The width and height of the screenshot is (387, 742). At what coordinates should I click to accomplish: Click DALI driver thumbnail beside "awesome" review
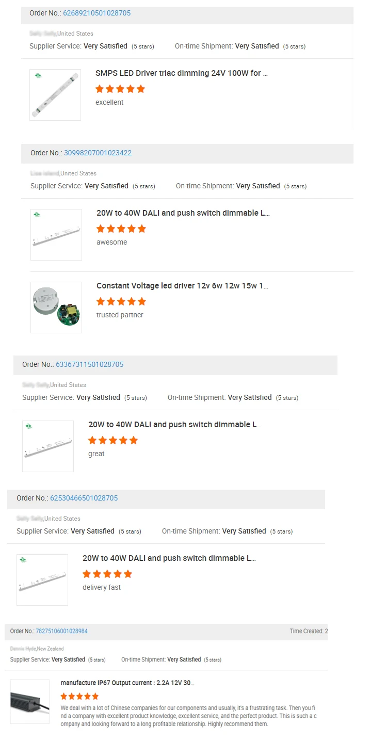coord(56,234)
